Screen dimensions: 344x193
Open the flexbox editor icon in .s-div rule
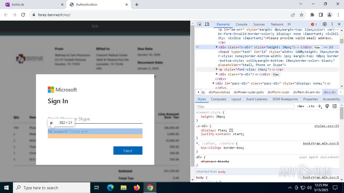click(231, 130)
